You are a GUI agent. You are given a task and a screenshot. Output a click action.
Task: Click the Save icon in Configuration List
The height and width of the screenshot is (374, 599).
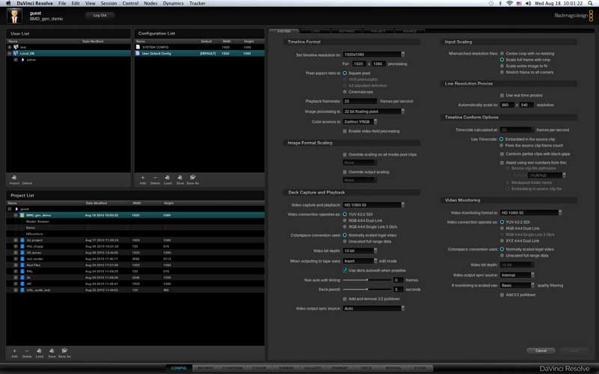click(180, 177)
